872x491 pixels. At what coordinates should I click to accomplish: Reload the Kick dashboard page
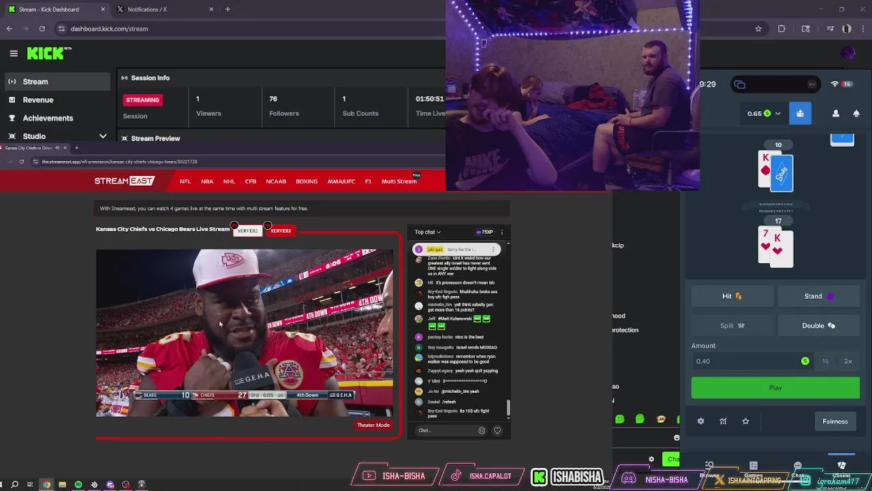tap(42, 29)
